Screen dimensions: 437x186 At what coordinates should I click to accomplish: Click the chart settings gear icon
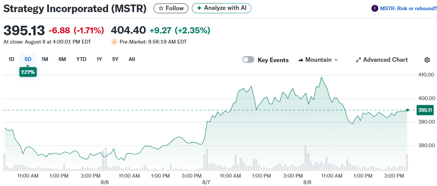pos(427,59)
